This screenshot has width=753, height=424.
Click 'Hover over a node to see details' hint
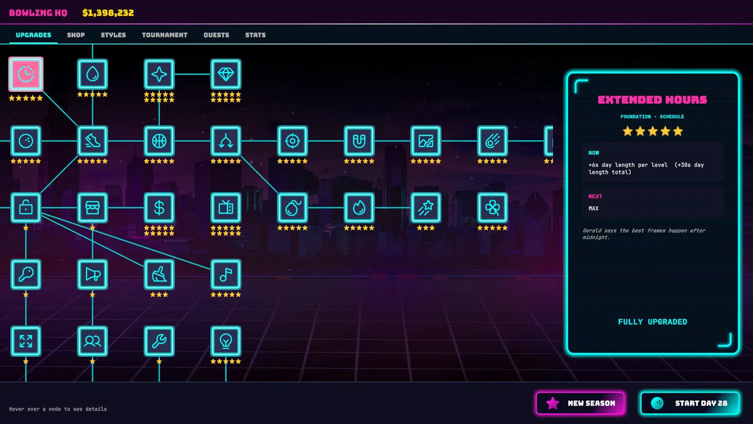58,409
